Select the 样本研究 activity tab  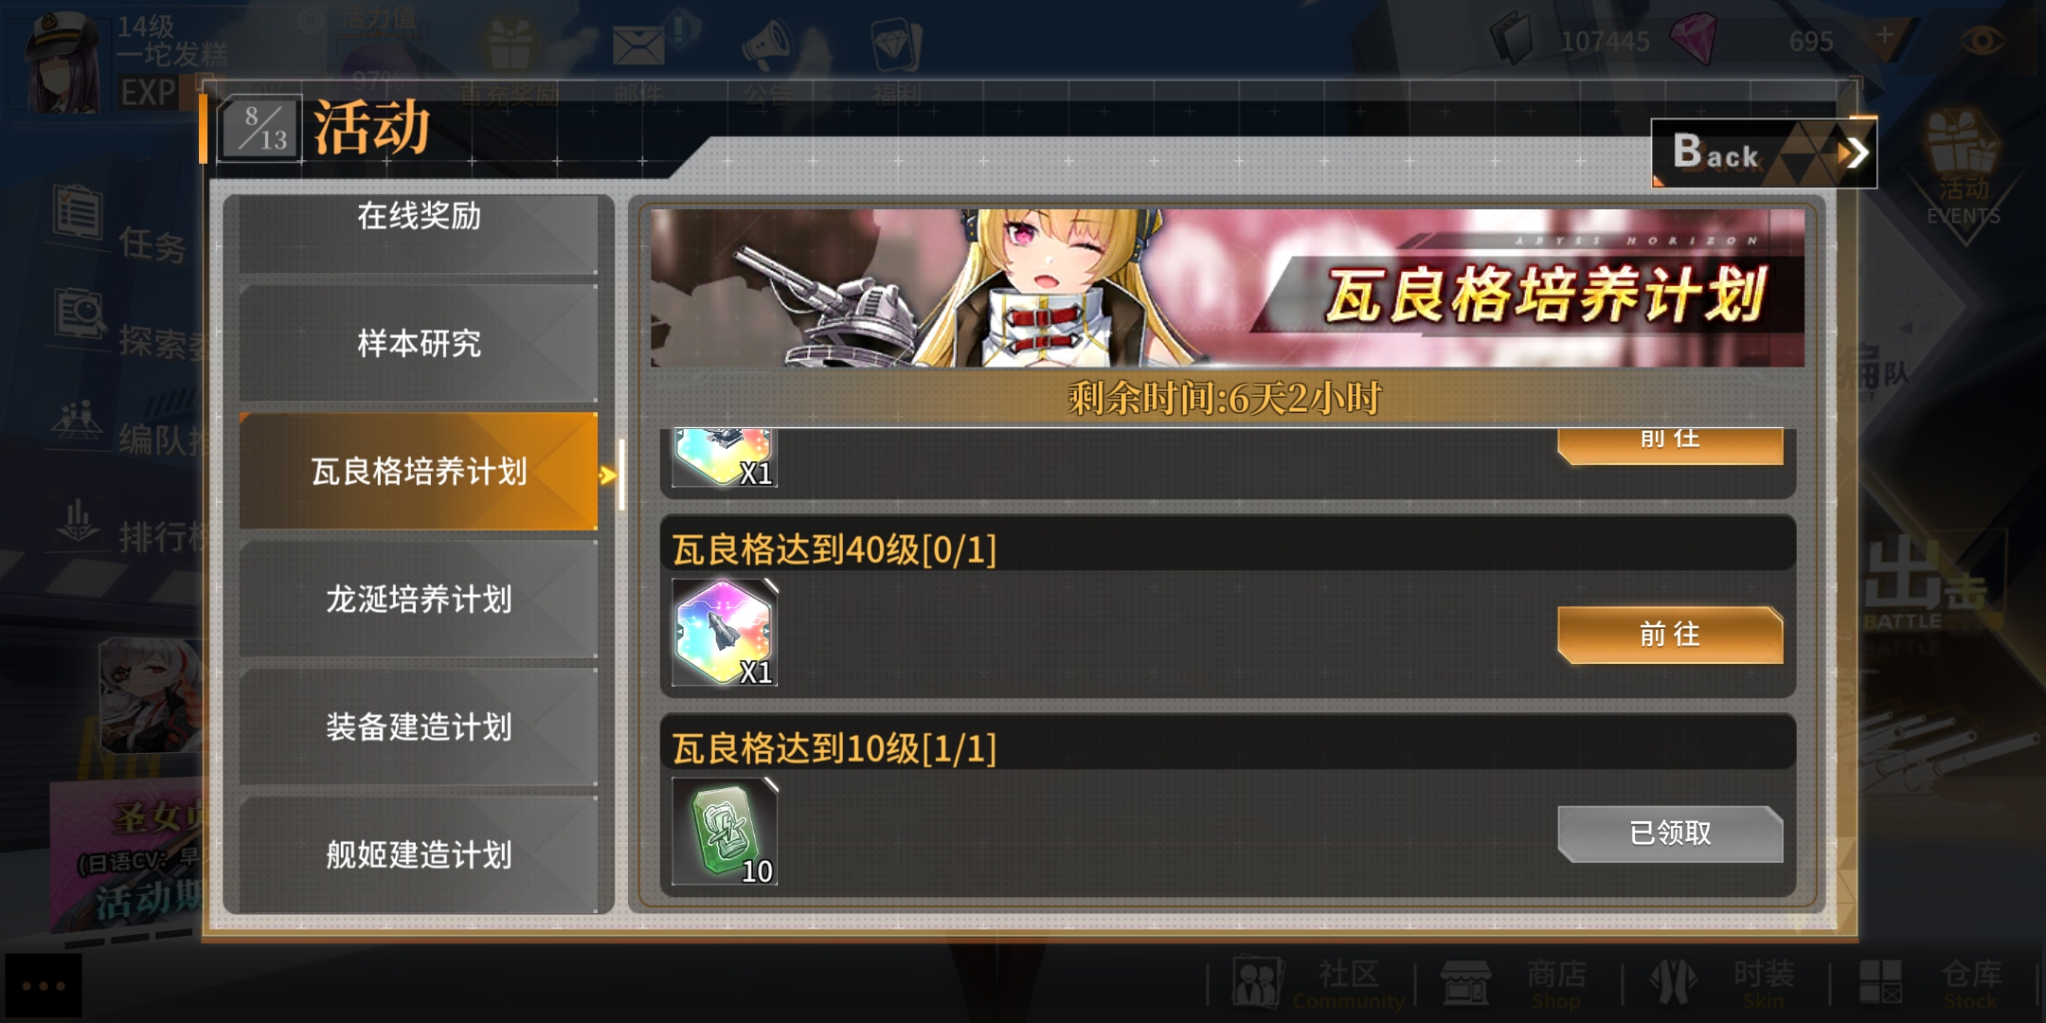click(x=419, y=343)
